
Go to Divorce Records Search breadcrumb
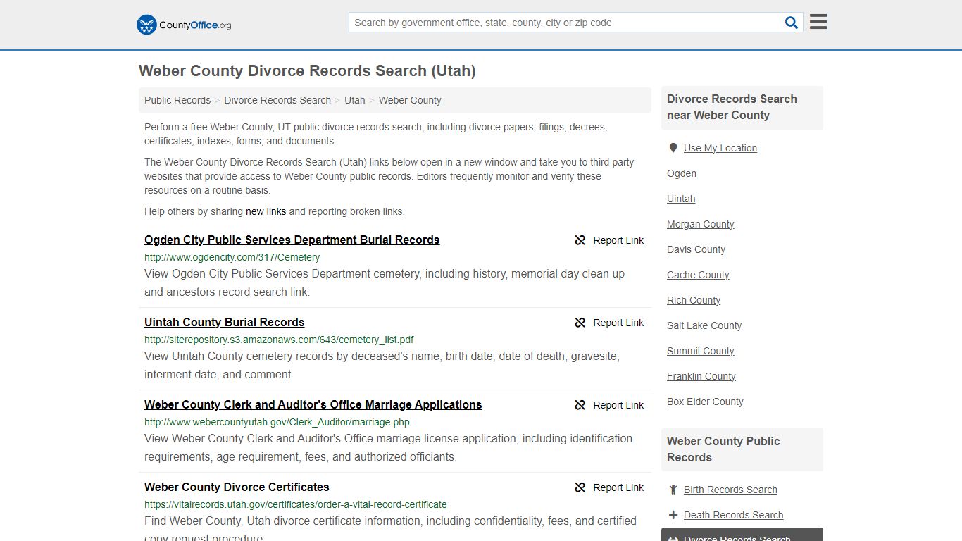[277, 100]
